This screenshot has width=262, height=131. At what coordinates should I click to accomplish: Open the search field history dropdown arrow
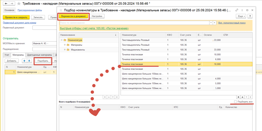(x=211, y=23)
